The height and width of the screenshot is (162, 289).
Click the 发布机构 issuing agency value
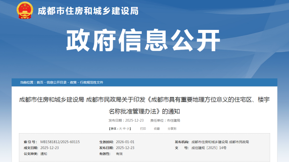coord(220,142)
